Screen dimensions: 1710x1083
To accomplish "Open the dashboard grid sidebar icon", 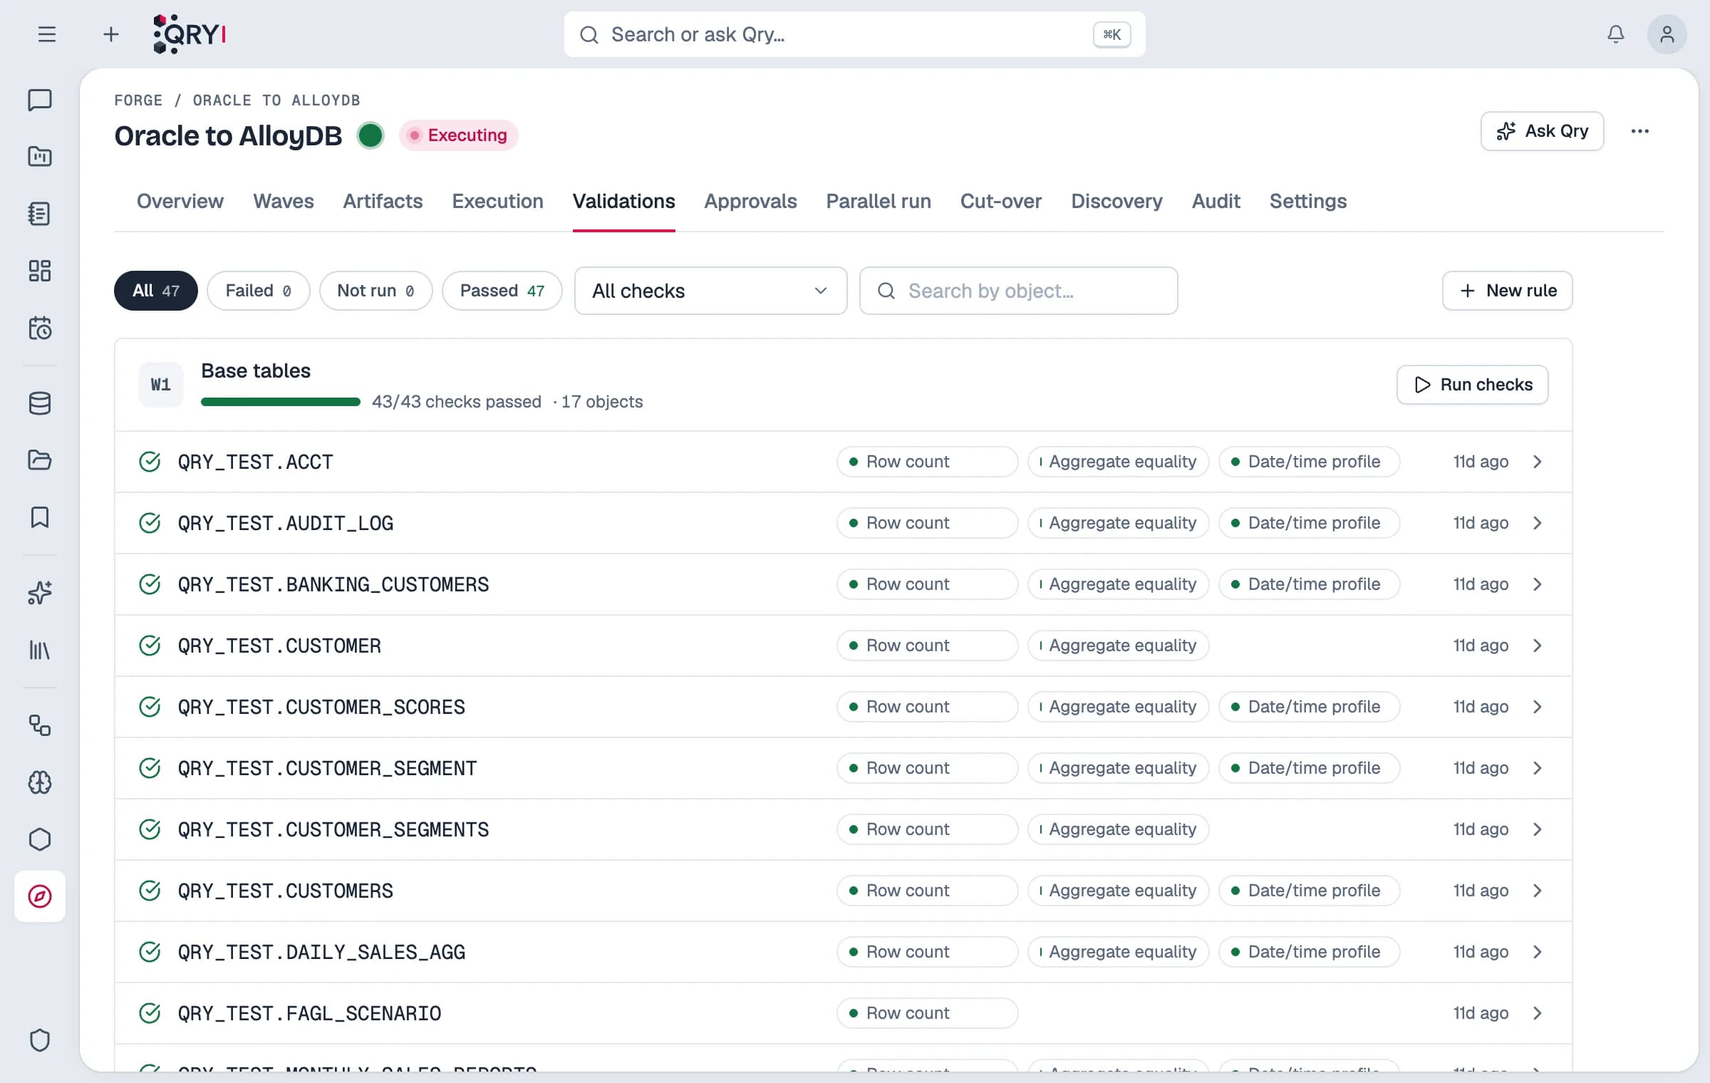I will (40, 271).
